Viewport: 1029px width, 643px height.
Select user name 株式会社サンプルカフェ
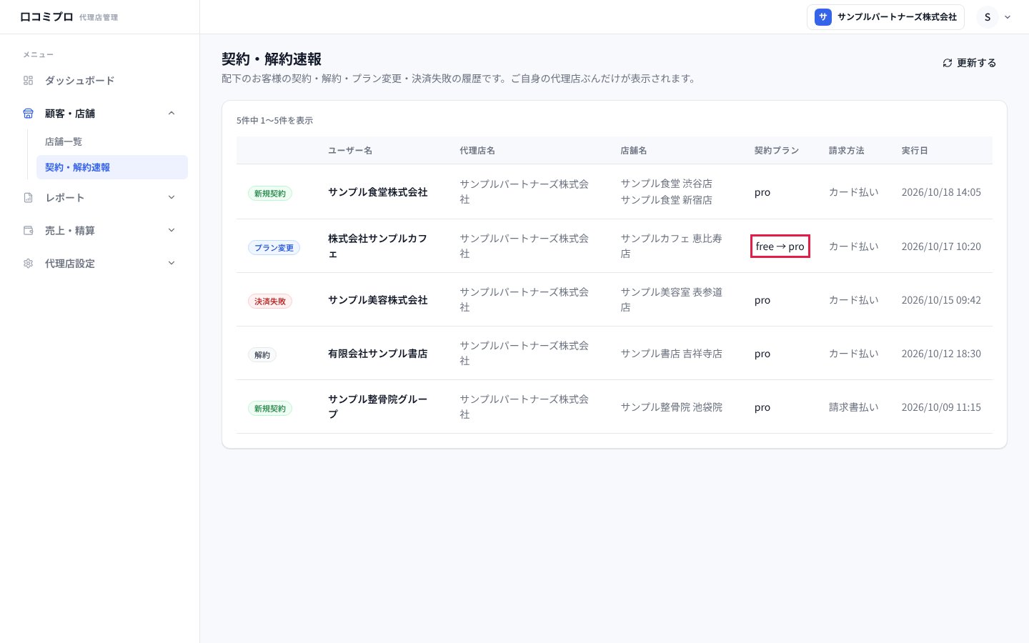[x=377, y=246]
